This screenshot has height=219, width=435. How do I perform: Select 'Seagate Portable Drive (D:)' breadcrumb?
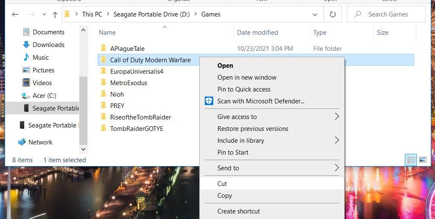click(x=151, y=14)
